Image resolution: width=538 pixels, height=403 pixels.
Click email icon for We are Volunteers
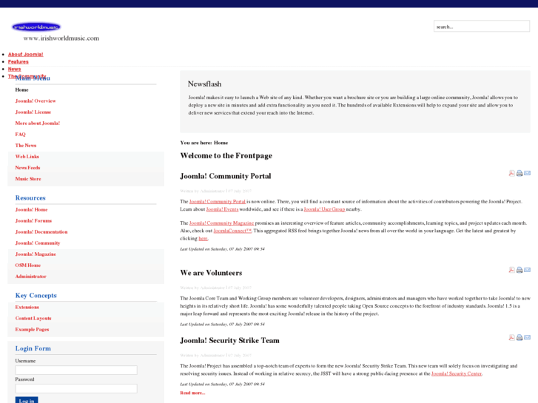coord(528,270)
